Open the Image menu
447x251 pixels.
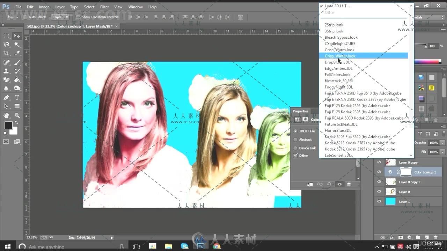(44, 7)
